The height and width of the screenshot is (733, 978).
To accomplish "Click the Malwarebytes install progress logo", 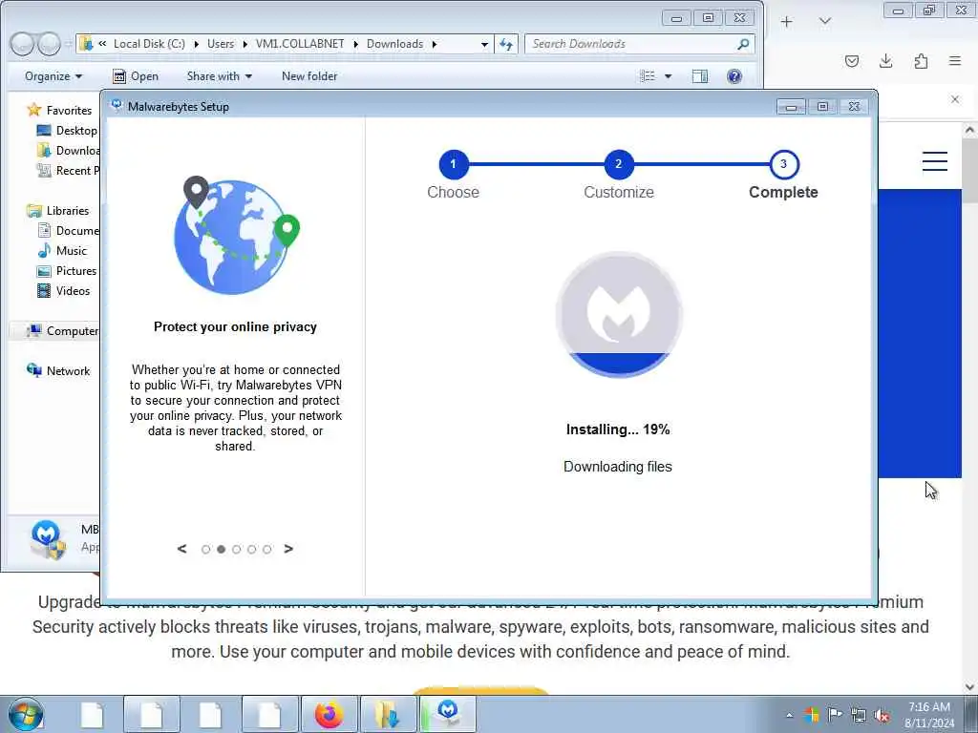I will click(618, 315).
